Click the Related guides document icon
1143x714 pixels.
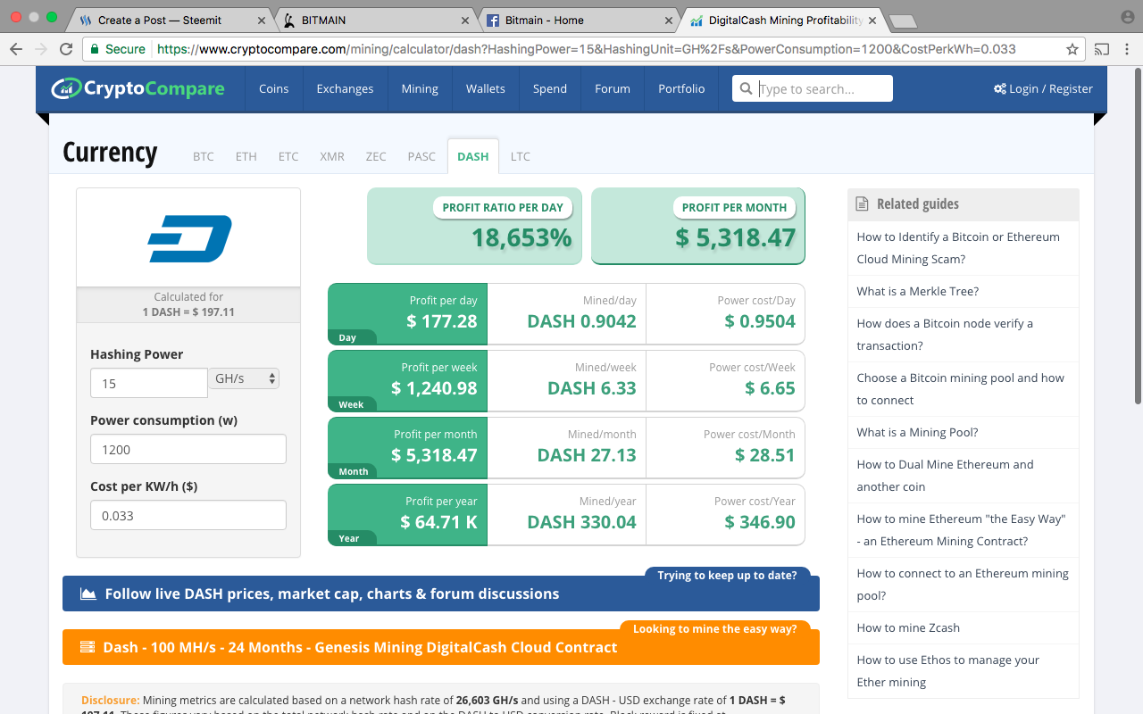[862, 203]
